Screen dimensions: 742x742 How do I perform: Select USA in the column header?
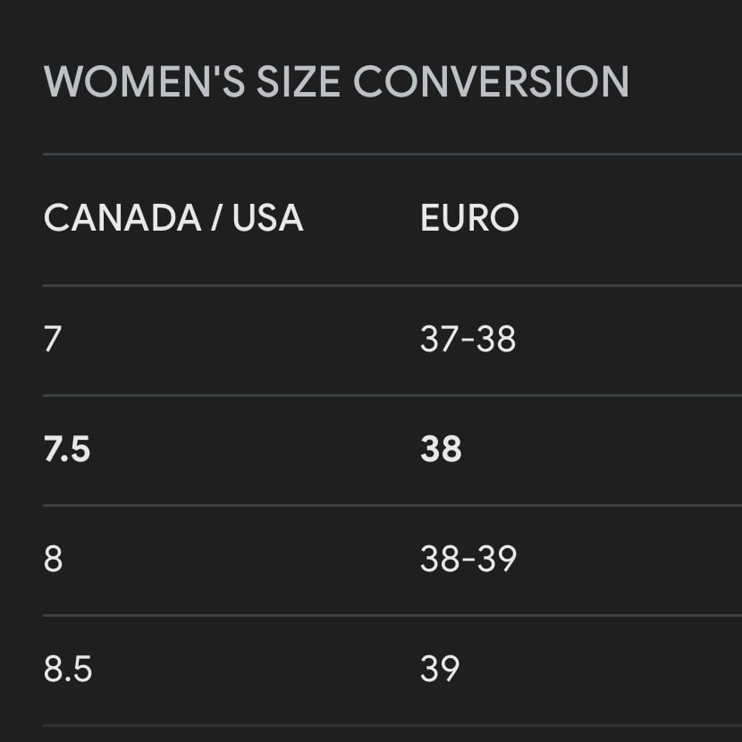coord(268,217)
